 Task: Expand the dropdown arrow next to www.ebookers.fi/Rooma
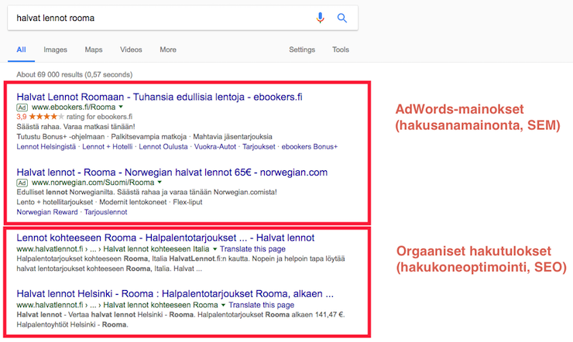(x=121, y=107)
